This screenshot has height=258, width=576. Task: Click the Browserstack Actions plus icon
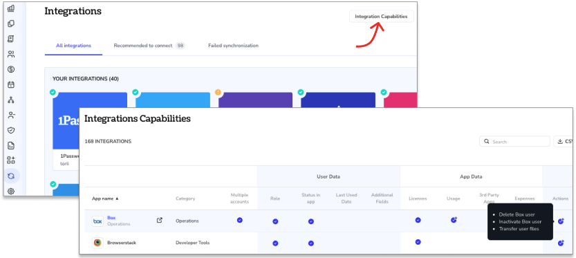click(561, 243)
